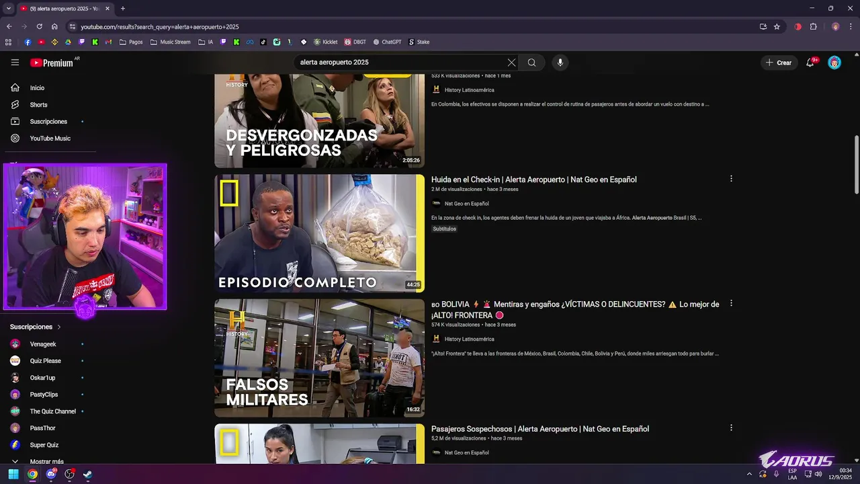Clear the search box with the X

(x=511, y=63)
